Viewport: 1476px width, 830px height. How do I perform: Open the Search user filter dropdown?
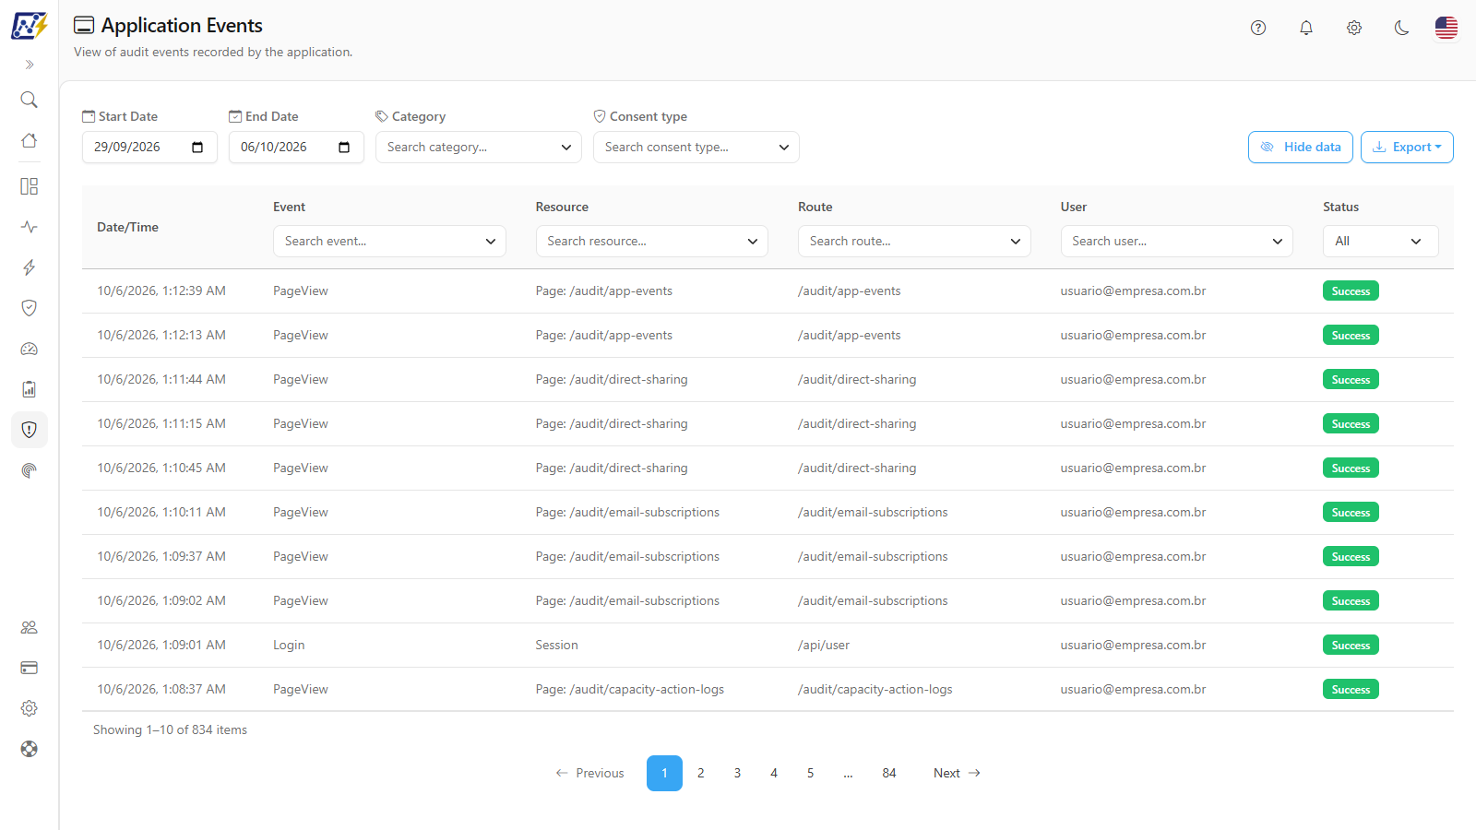click(1177, 242)
